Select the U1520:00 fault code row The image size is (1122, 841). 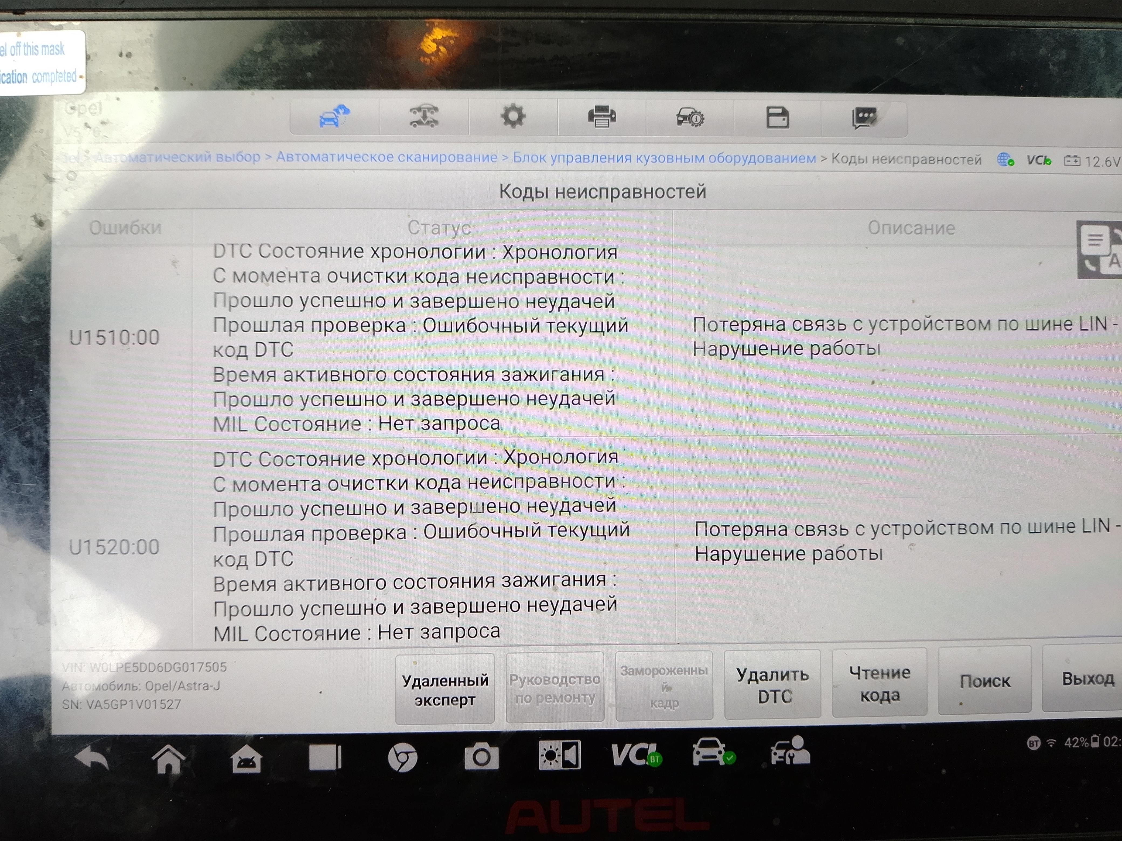point(114,547)
